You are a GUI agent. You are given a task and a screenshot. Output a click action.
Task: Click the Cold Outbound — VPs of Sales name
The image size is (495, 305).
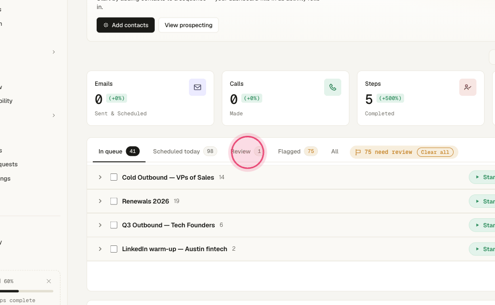pos(168,177)
